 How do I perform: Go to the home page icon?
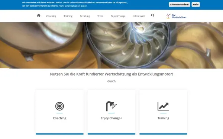point(39,15)
